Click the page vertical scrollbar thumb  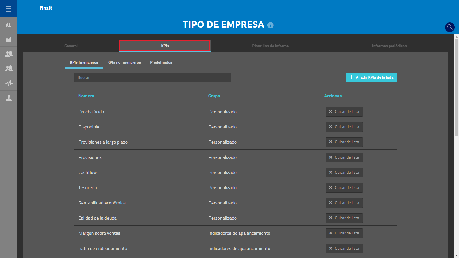tap(456, 87)
